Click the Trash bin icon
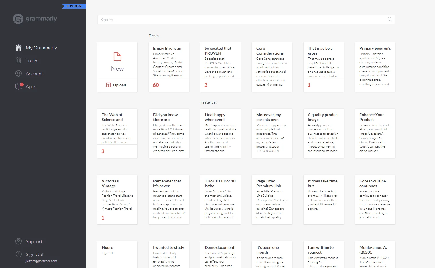Viewport: 435px width, 268px height. pyautogui.click(x=19, y=60)
